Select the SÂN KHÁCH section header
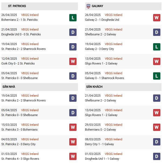This screenshot has width=162, height=163. click(x=123, y=87)
